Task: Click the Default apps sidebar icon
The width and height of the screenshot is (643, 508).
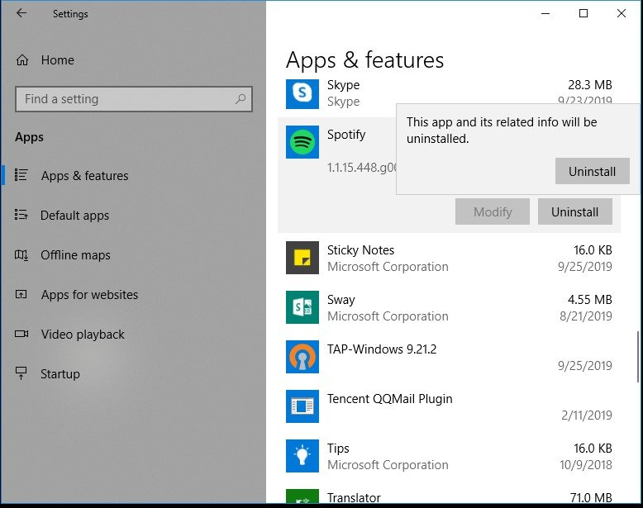Action: (x=21, y=215)
